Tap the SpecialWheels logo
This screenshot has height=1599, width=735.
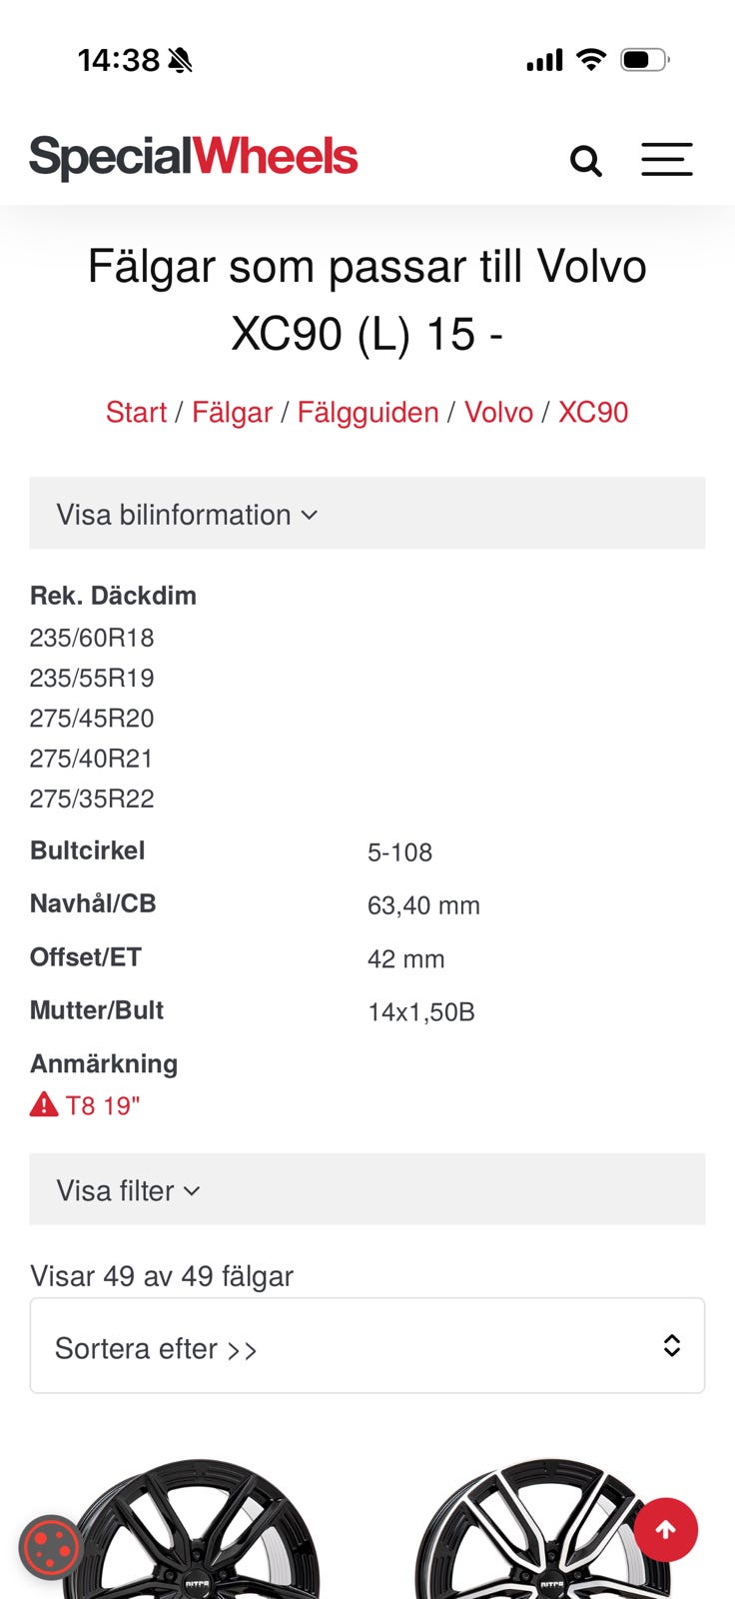(194, 157)
